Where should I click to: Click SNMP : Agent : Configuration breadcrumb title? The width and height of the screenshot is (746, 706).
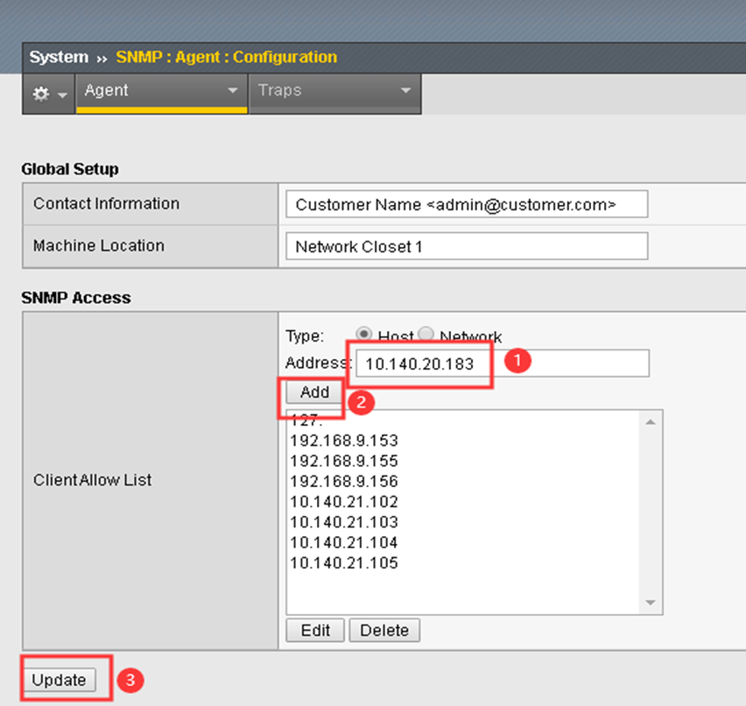pos(227,57)
